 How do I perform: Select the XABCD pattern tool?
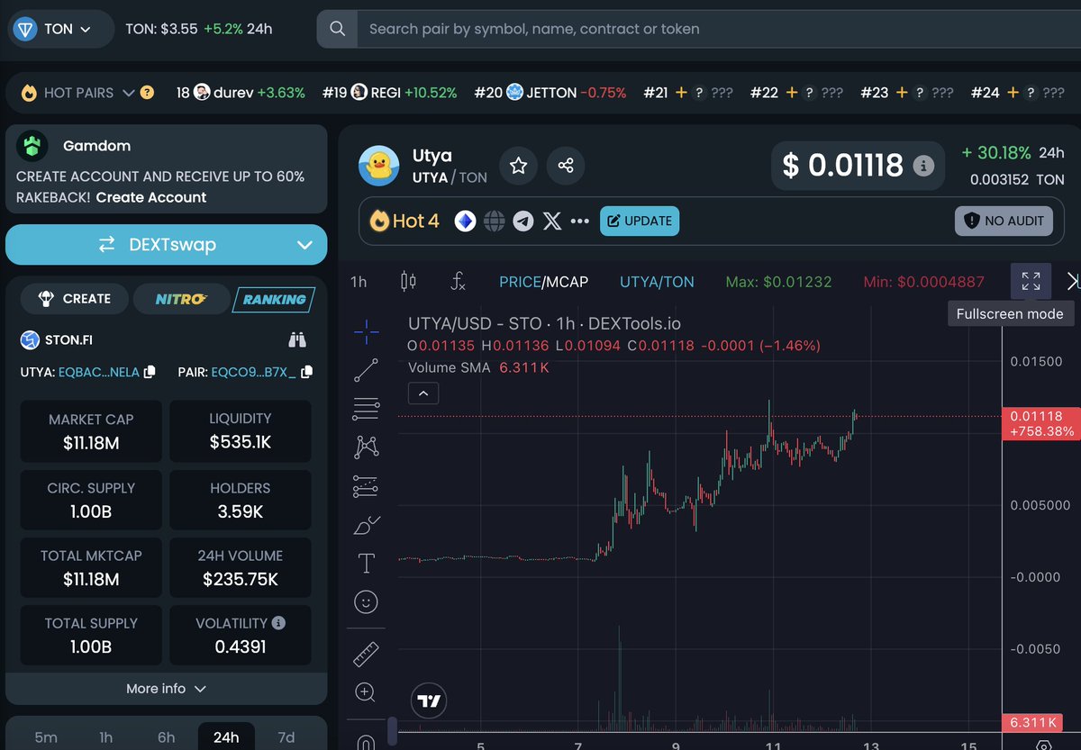[x=366, y=447]
